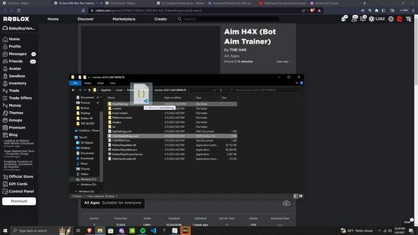Open Gift Cards in the Roblox sidebar
The height and width of the screenshot is (235, 418).
coord(15,184)
